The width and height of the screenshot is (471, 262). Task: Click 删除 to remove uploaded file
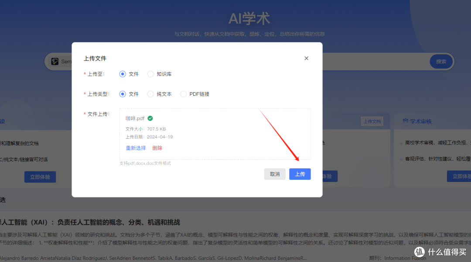tap(157, 148)
